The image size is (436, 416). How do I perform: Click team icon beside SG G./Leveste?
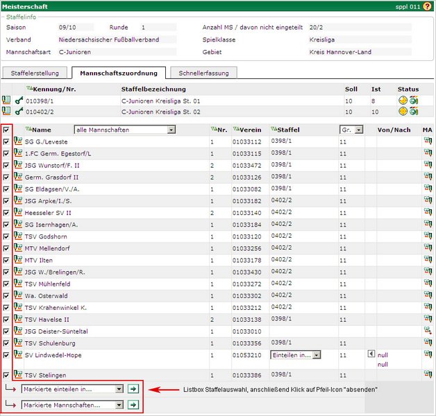click(18, 141)
